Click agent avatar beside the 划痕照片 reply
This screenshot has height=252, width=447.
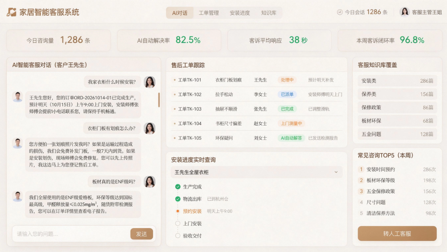point(17,143)
